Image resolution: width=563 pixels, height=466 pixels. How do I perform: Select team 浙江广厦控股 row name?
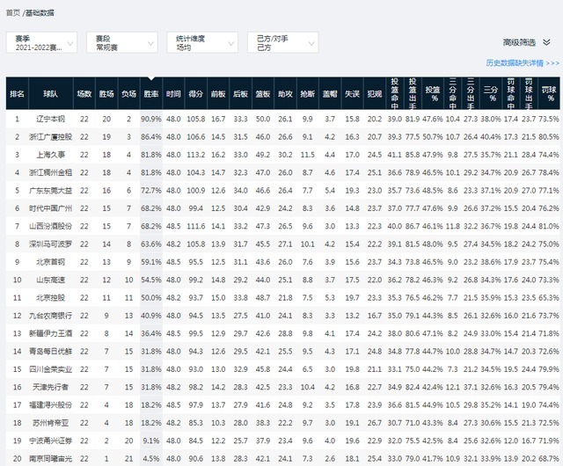tap(51, 137)
